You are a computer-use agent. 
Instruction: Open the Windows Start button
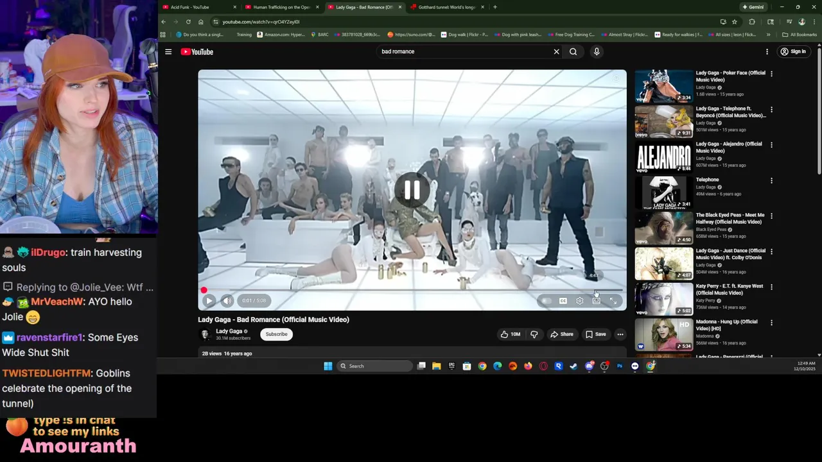[x=328, y=366]
